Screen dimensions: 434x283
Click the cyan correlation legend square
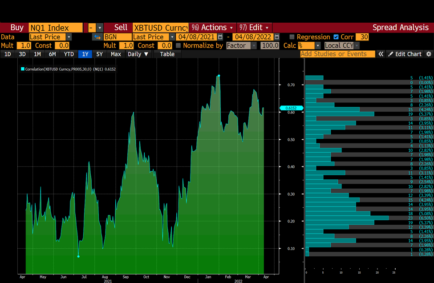[23, 69]
